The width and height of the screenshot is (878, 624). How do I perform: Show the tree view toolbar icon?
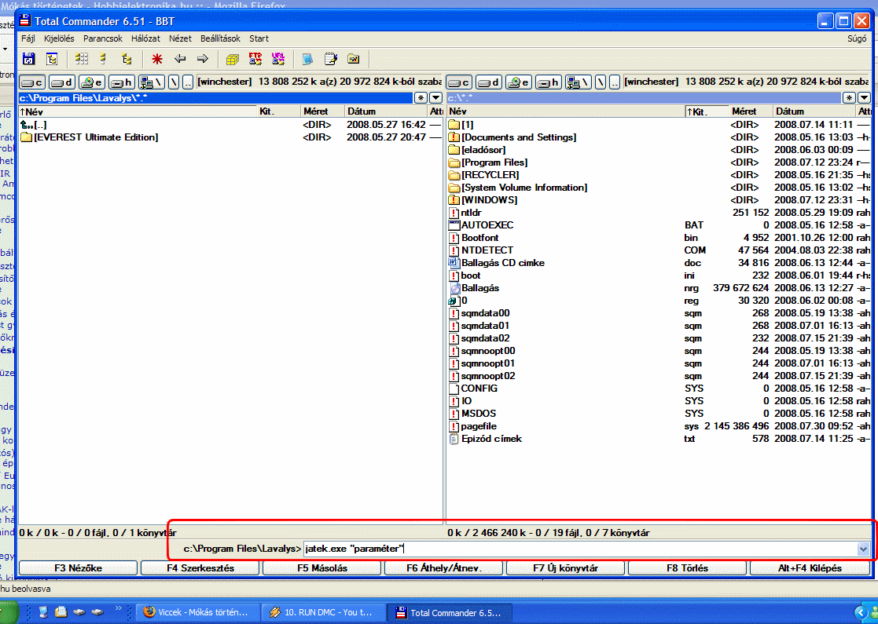127,59
